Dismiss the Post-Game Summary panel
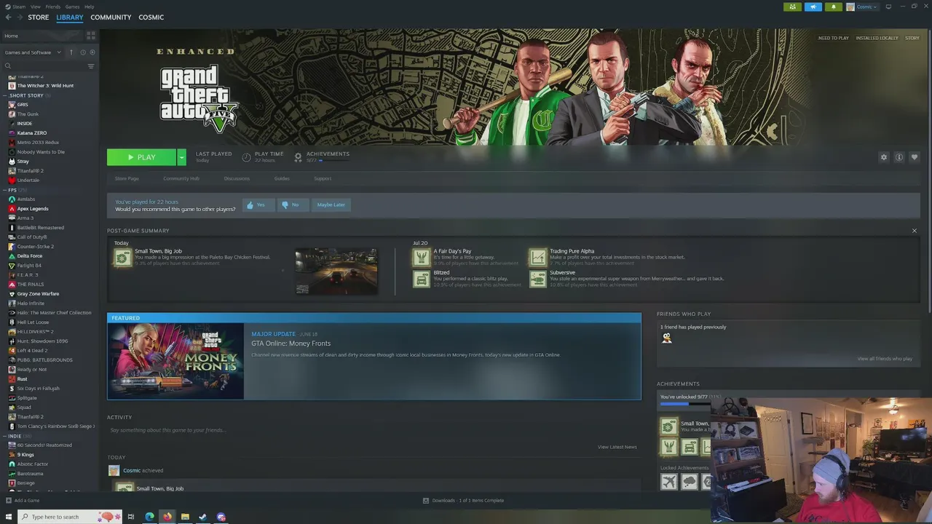 [x=915, y=231]
